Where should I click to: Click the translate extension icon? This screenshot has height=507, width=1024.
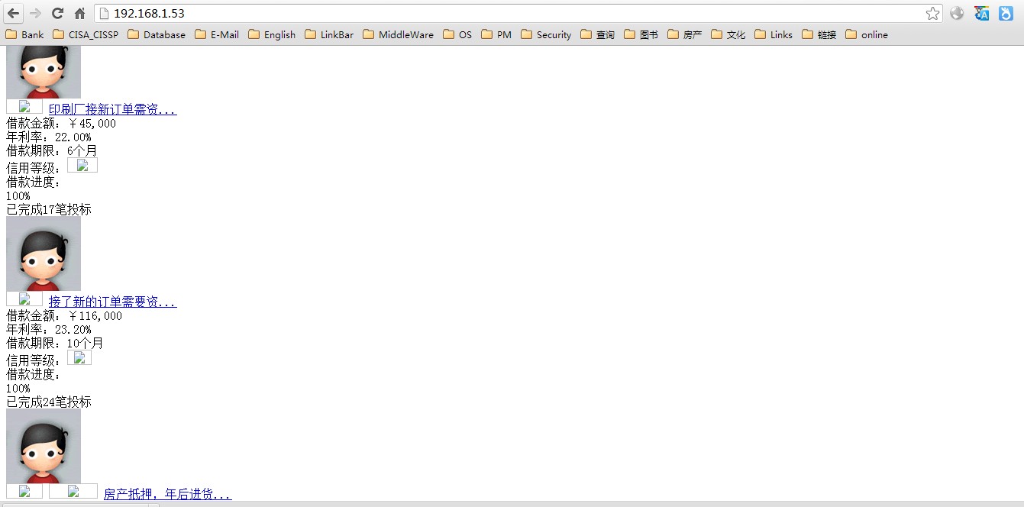coord(981,14)
